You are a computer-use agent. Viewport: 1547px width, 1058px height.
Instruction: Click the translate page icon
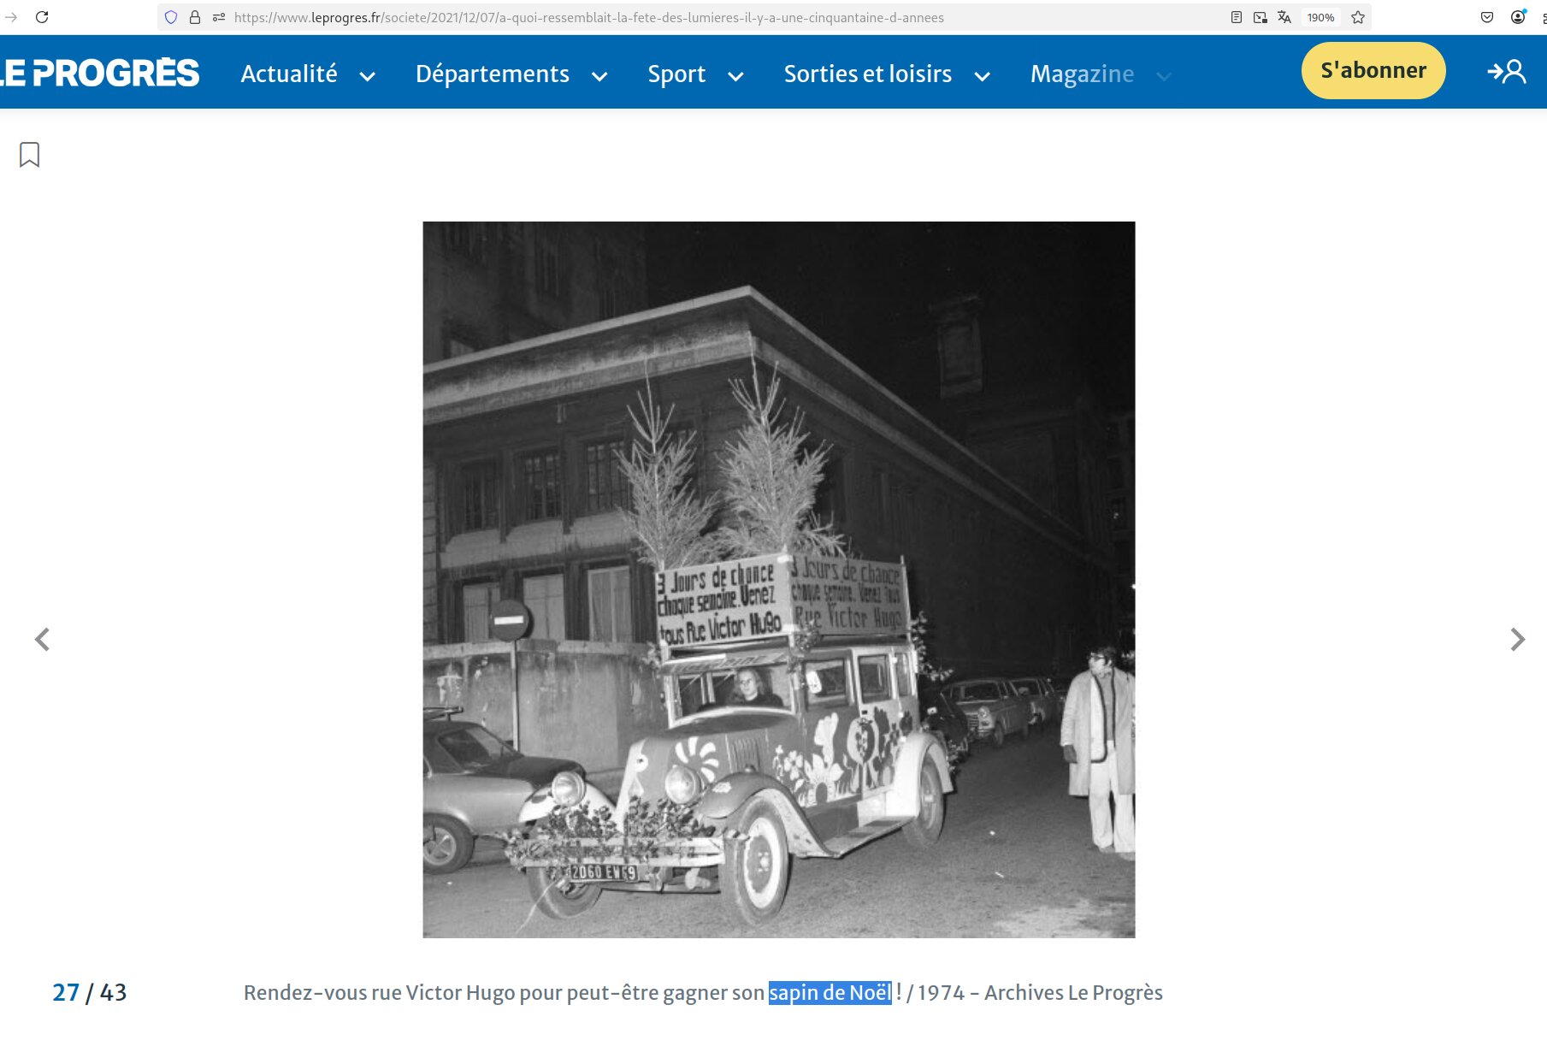1284,17
